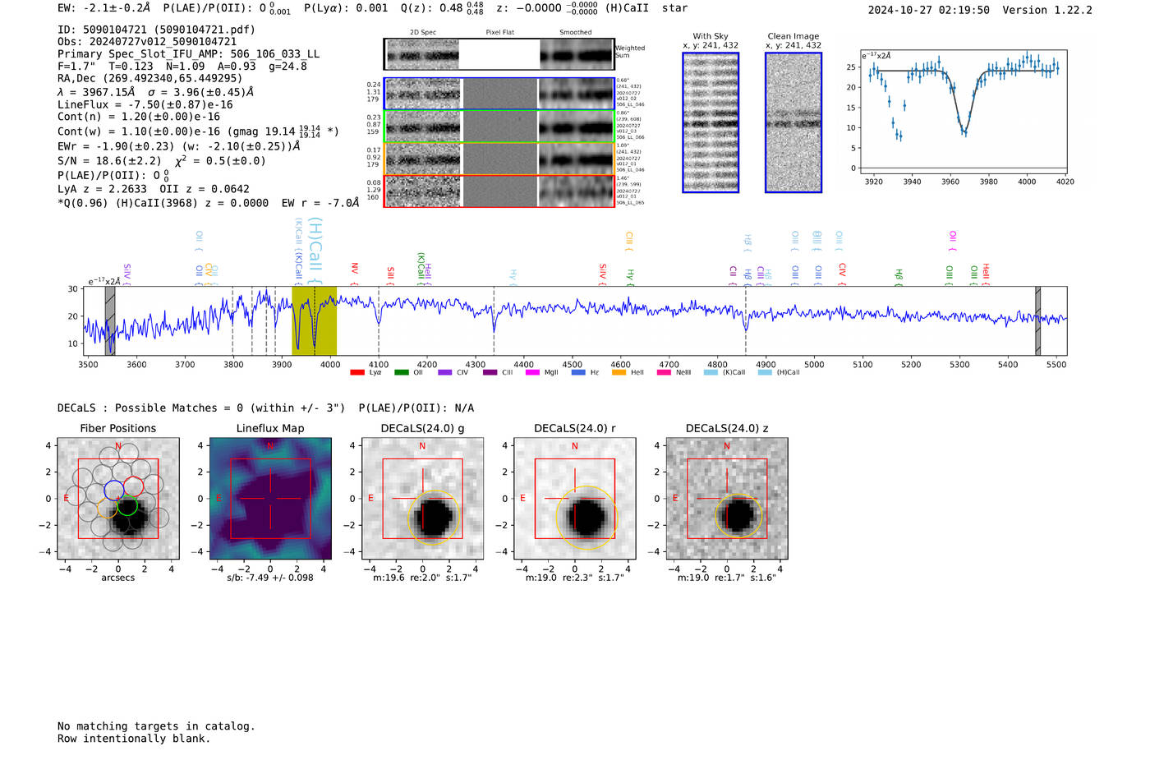Open the Lineflux Map panel

click(270, 498)
